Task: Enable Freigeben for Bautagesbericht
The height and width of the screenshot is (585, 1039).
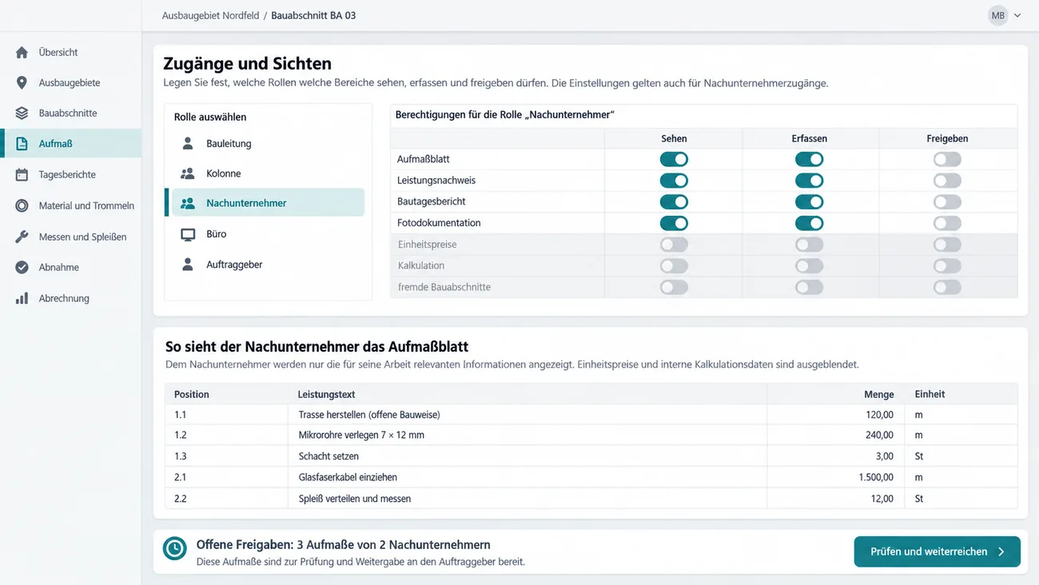Action: click(947, 202)
